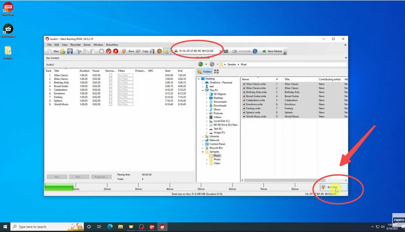Go back in the file browser
The image size is (405, 232).
point(201,64)
